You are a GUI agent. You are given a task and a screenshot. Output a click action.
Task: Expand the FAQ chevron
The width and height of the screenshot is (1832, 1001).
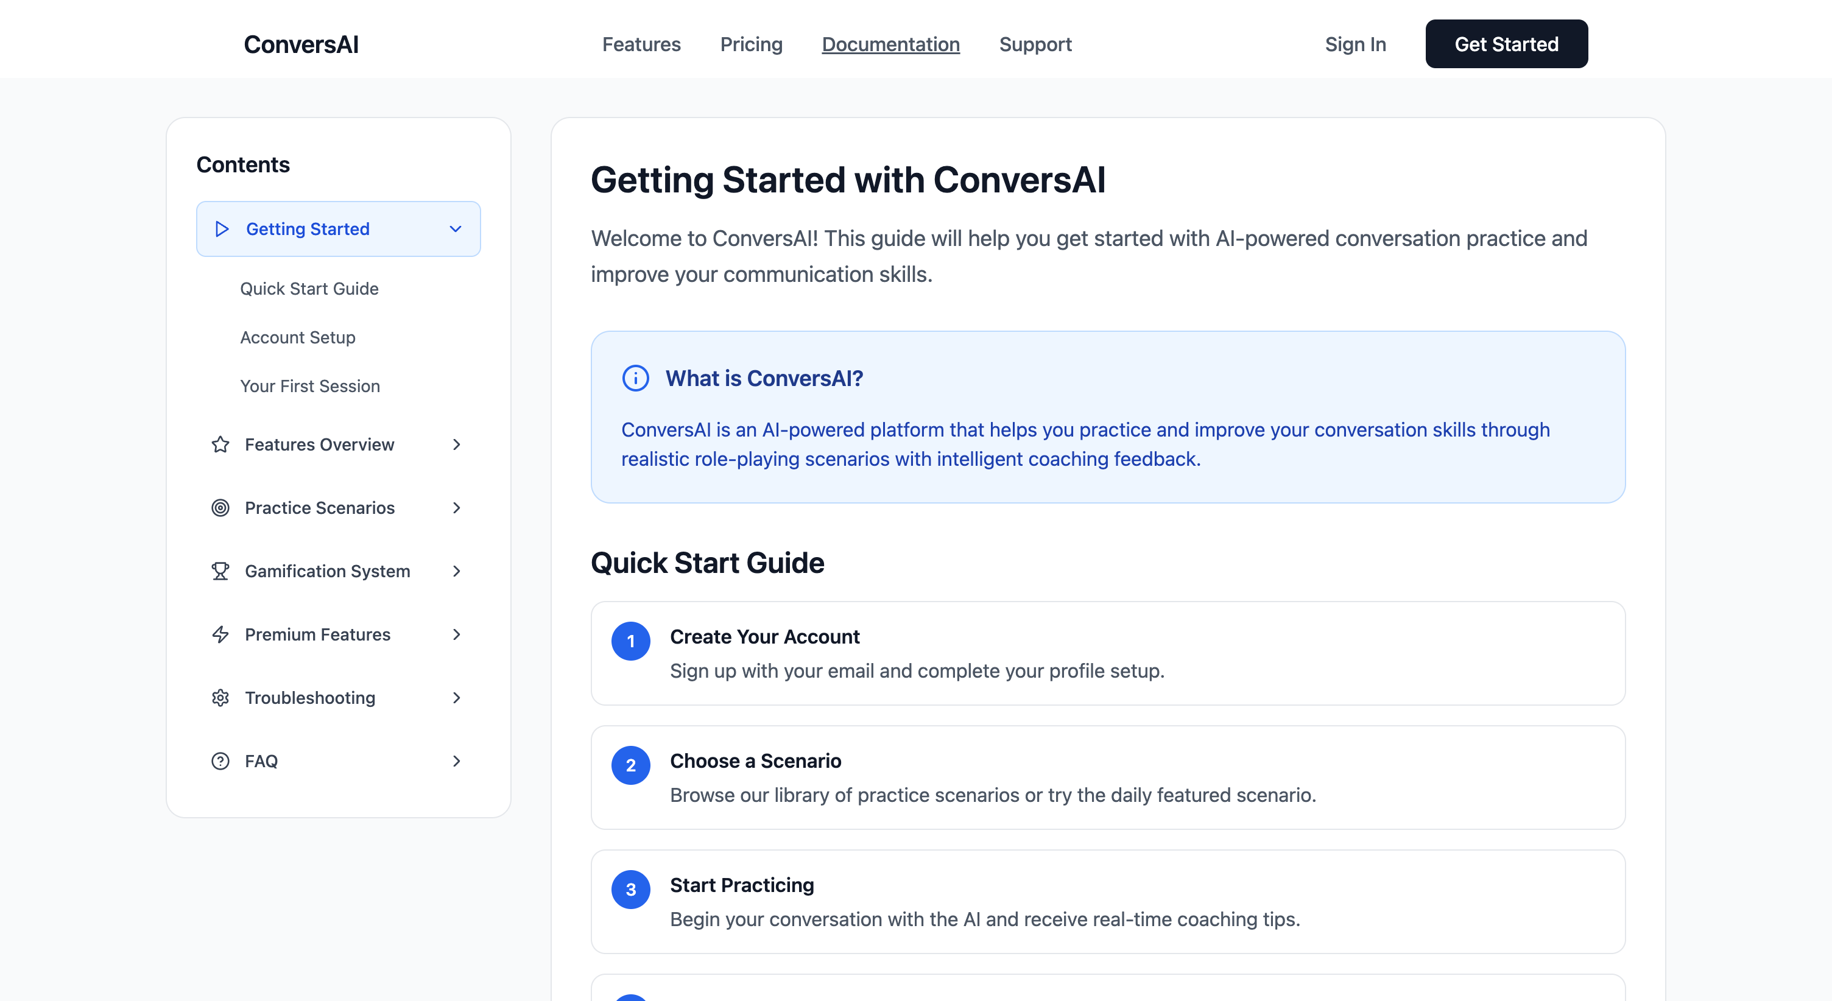tap(457, 760)
